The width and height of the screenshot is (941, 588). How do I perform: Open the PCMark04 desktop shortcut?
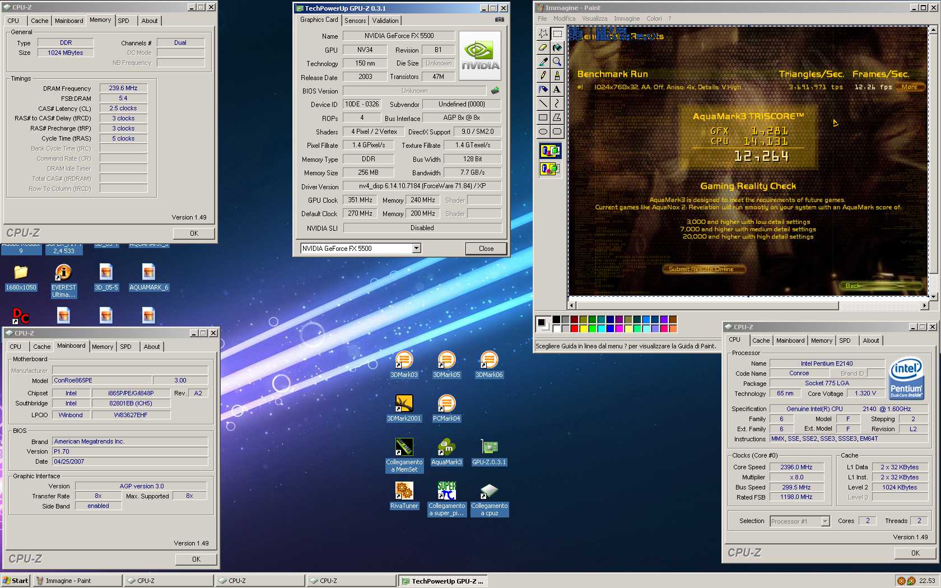(x=446, y=408)
